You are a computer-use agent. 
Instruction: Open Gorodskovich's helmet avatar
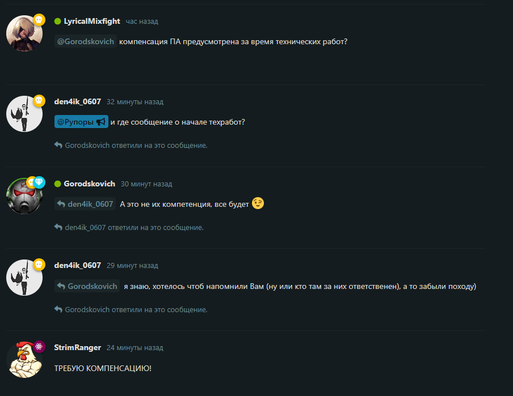point(24,196)
